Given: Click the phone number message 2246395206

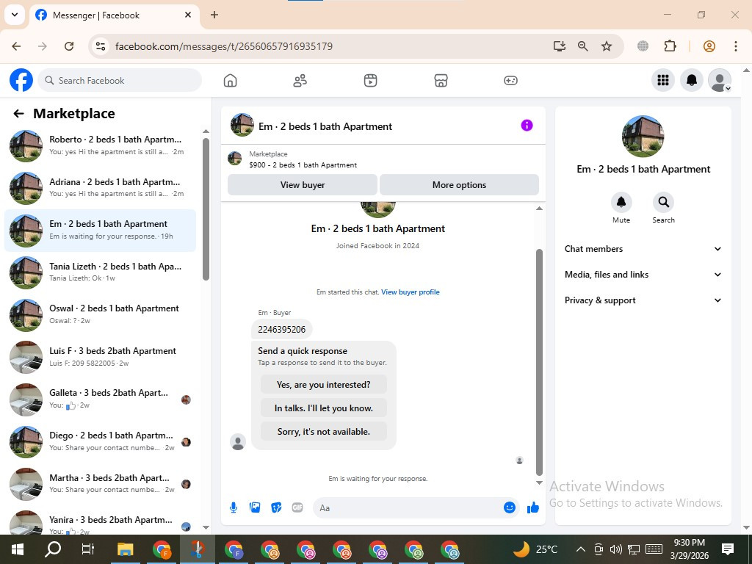Looking at the screenshot, I should tap(281, 330).
